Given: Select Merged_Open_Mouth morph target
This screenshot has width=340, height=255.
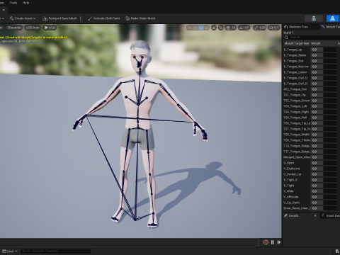Looking at the screenshot, I should point(297,157).
